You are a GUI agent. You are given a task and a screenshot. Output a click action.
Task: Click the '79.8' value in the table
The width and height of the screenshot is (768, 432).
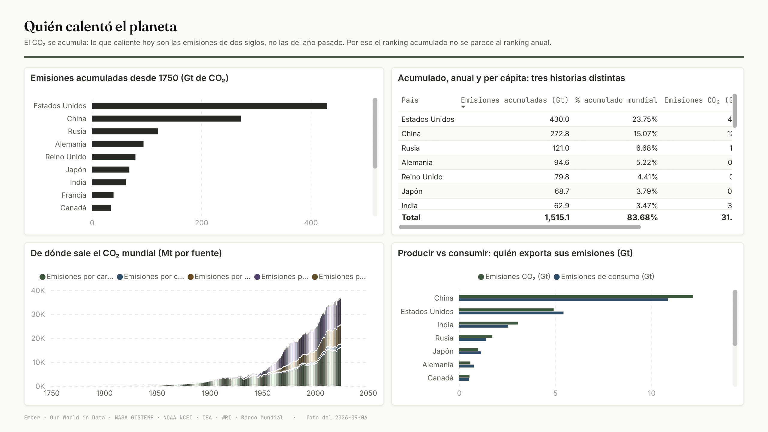[562, 177]
